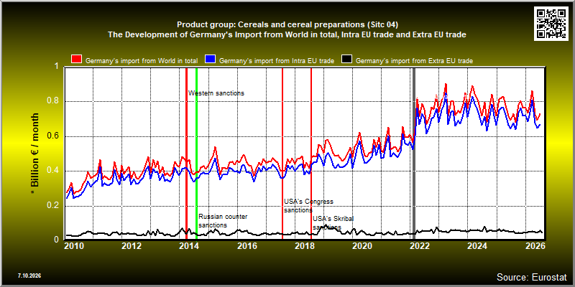Click the blue legend swatch for Intra EU trade

click(x=210, y=60)
